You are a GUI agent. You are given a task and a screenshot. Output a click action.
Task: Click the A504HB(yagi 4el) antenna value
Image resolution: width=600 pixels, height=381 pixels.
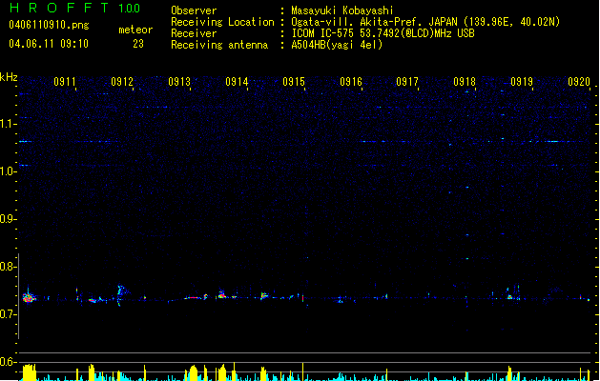337,45
